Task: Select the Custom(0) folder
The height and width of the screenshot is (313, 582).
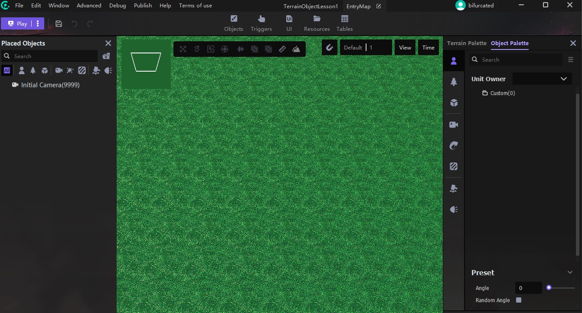Action: click(x=499, y=93)
